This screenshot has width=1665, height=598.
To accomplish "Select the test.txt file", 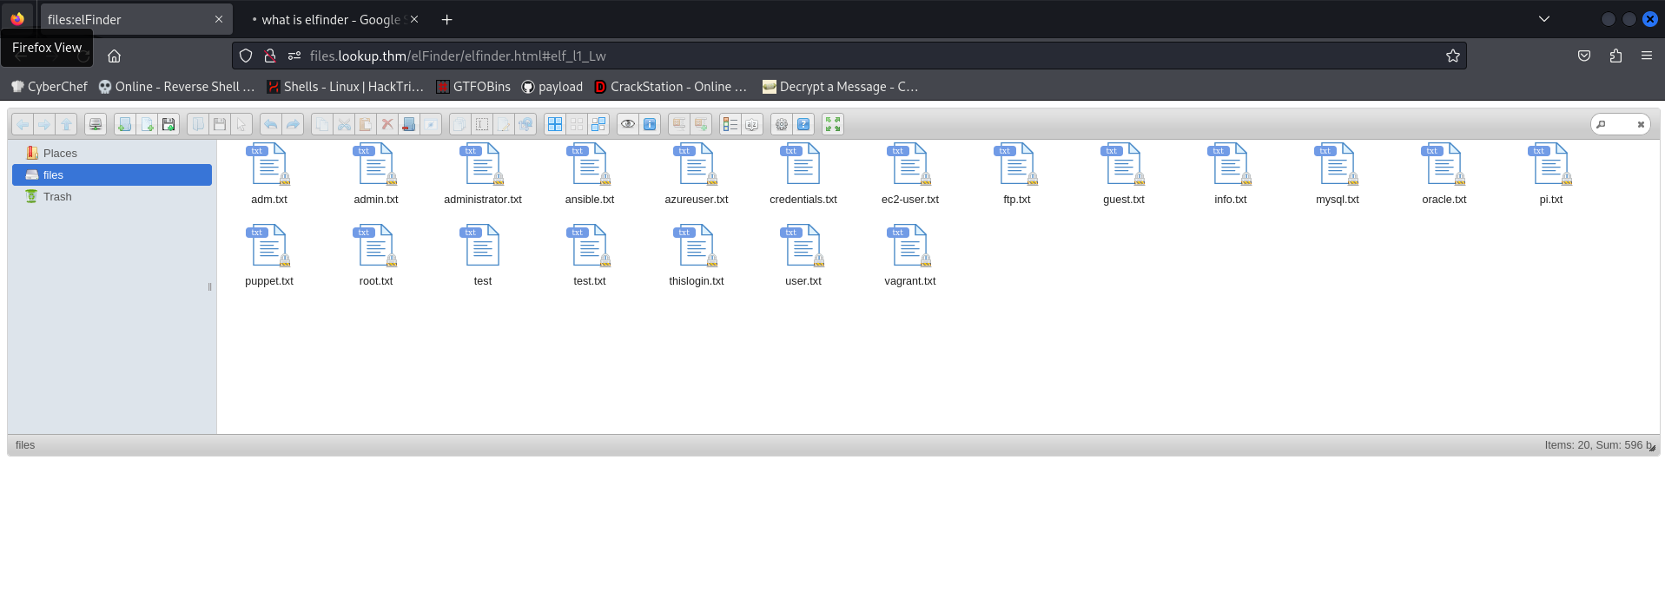I will click(590, 256).
